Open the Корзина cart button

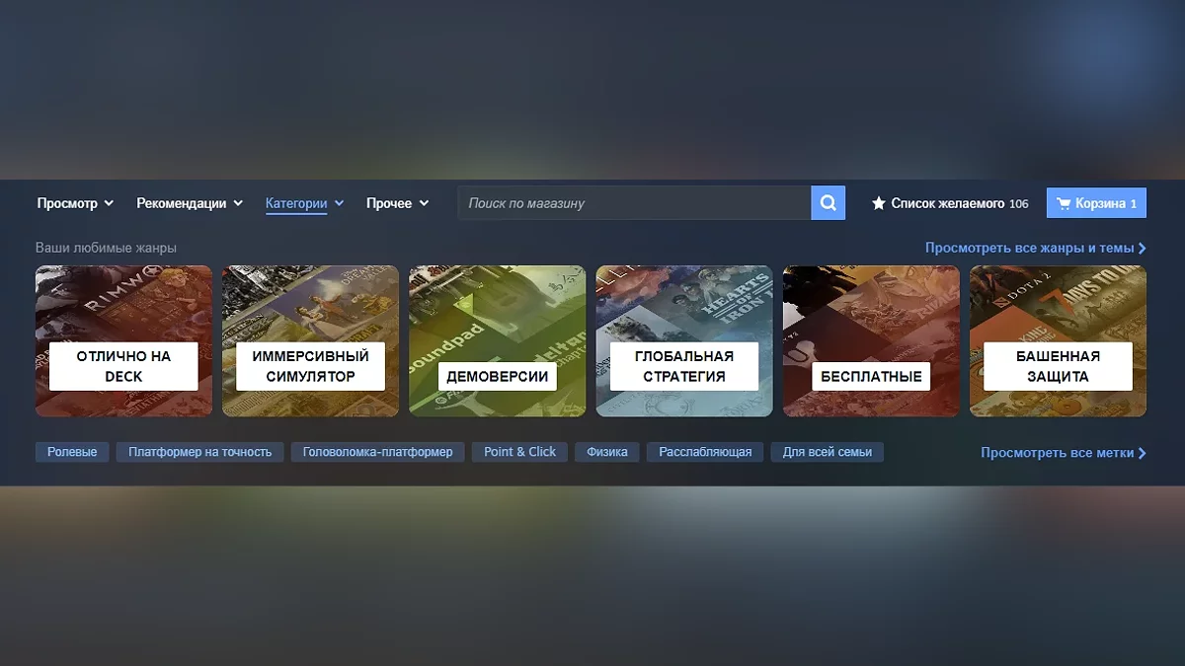pos(1096,204)
